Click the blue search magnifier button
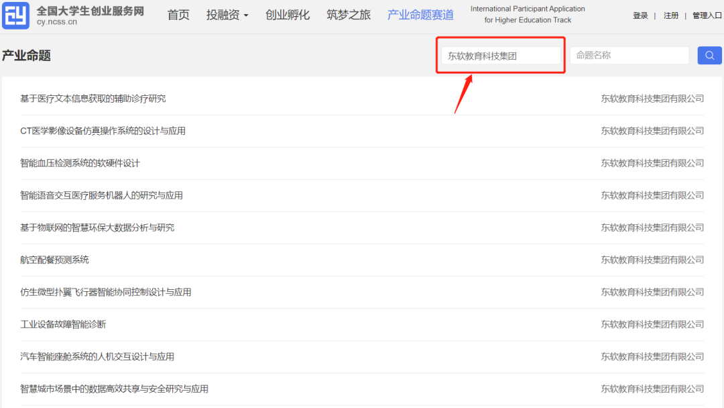Viewport: 724px width, 408px height. tap(709, 55)
